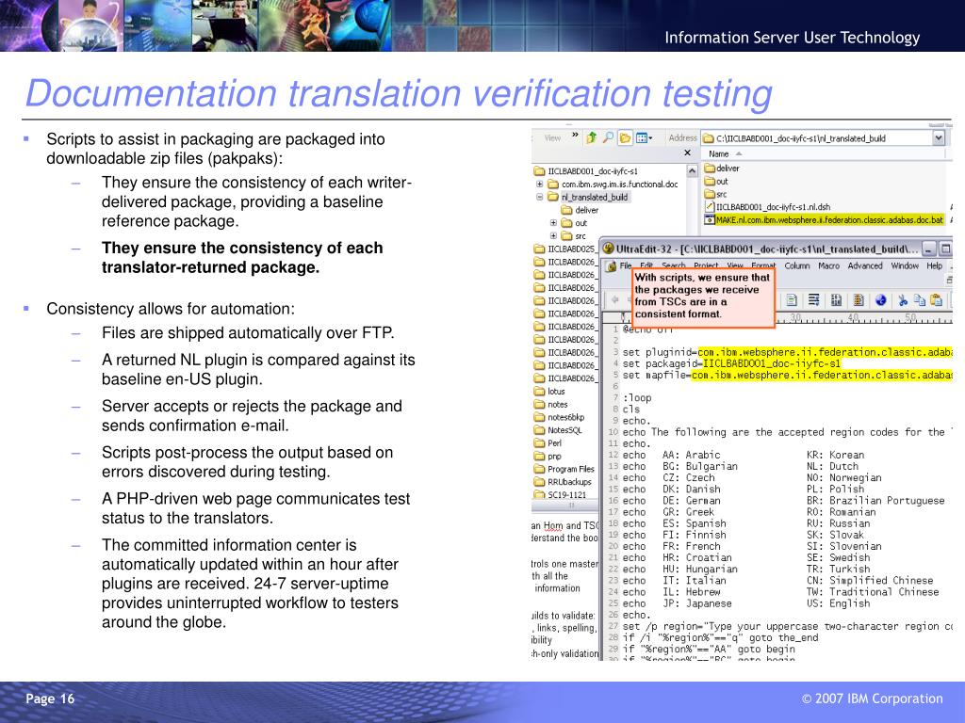Select the SC19-1121 folder in tree

point(561,493)
